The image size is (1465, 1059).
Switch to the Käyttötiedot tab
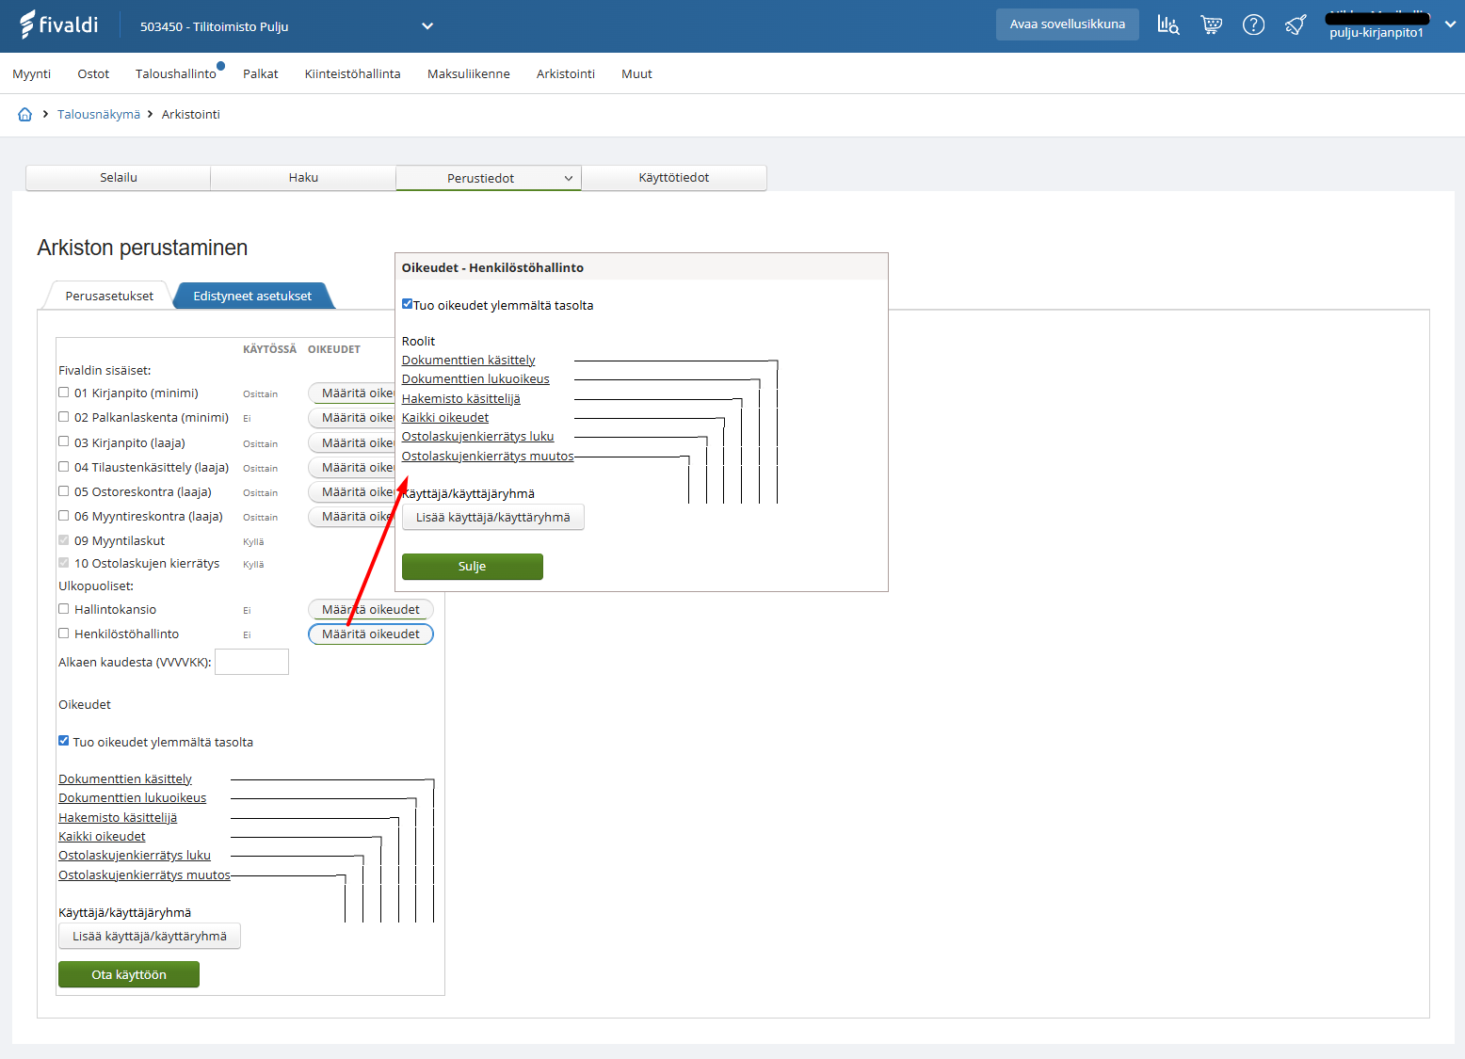click(x=674, y=178)
